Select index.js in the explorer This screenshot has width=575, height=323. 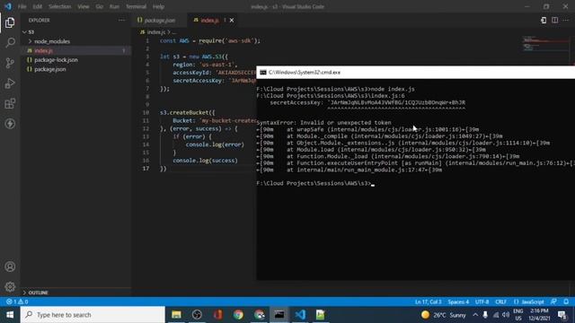[x=44, y=50]
